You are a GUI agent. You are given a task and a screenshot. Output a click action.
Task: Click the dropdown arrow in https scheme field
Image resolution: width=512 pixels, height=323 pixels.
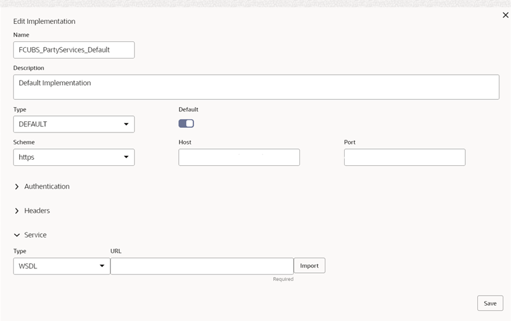coord(126,157)
